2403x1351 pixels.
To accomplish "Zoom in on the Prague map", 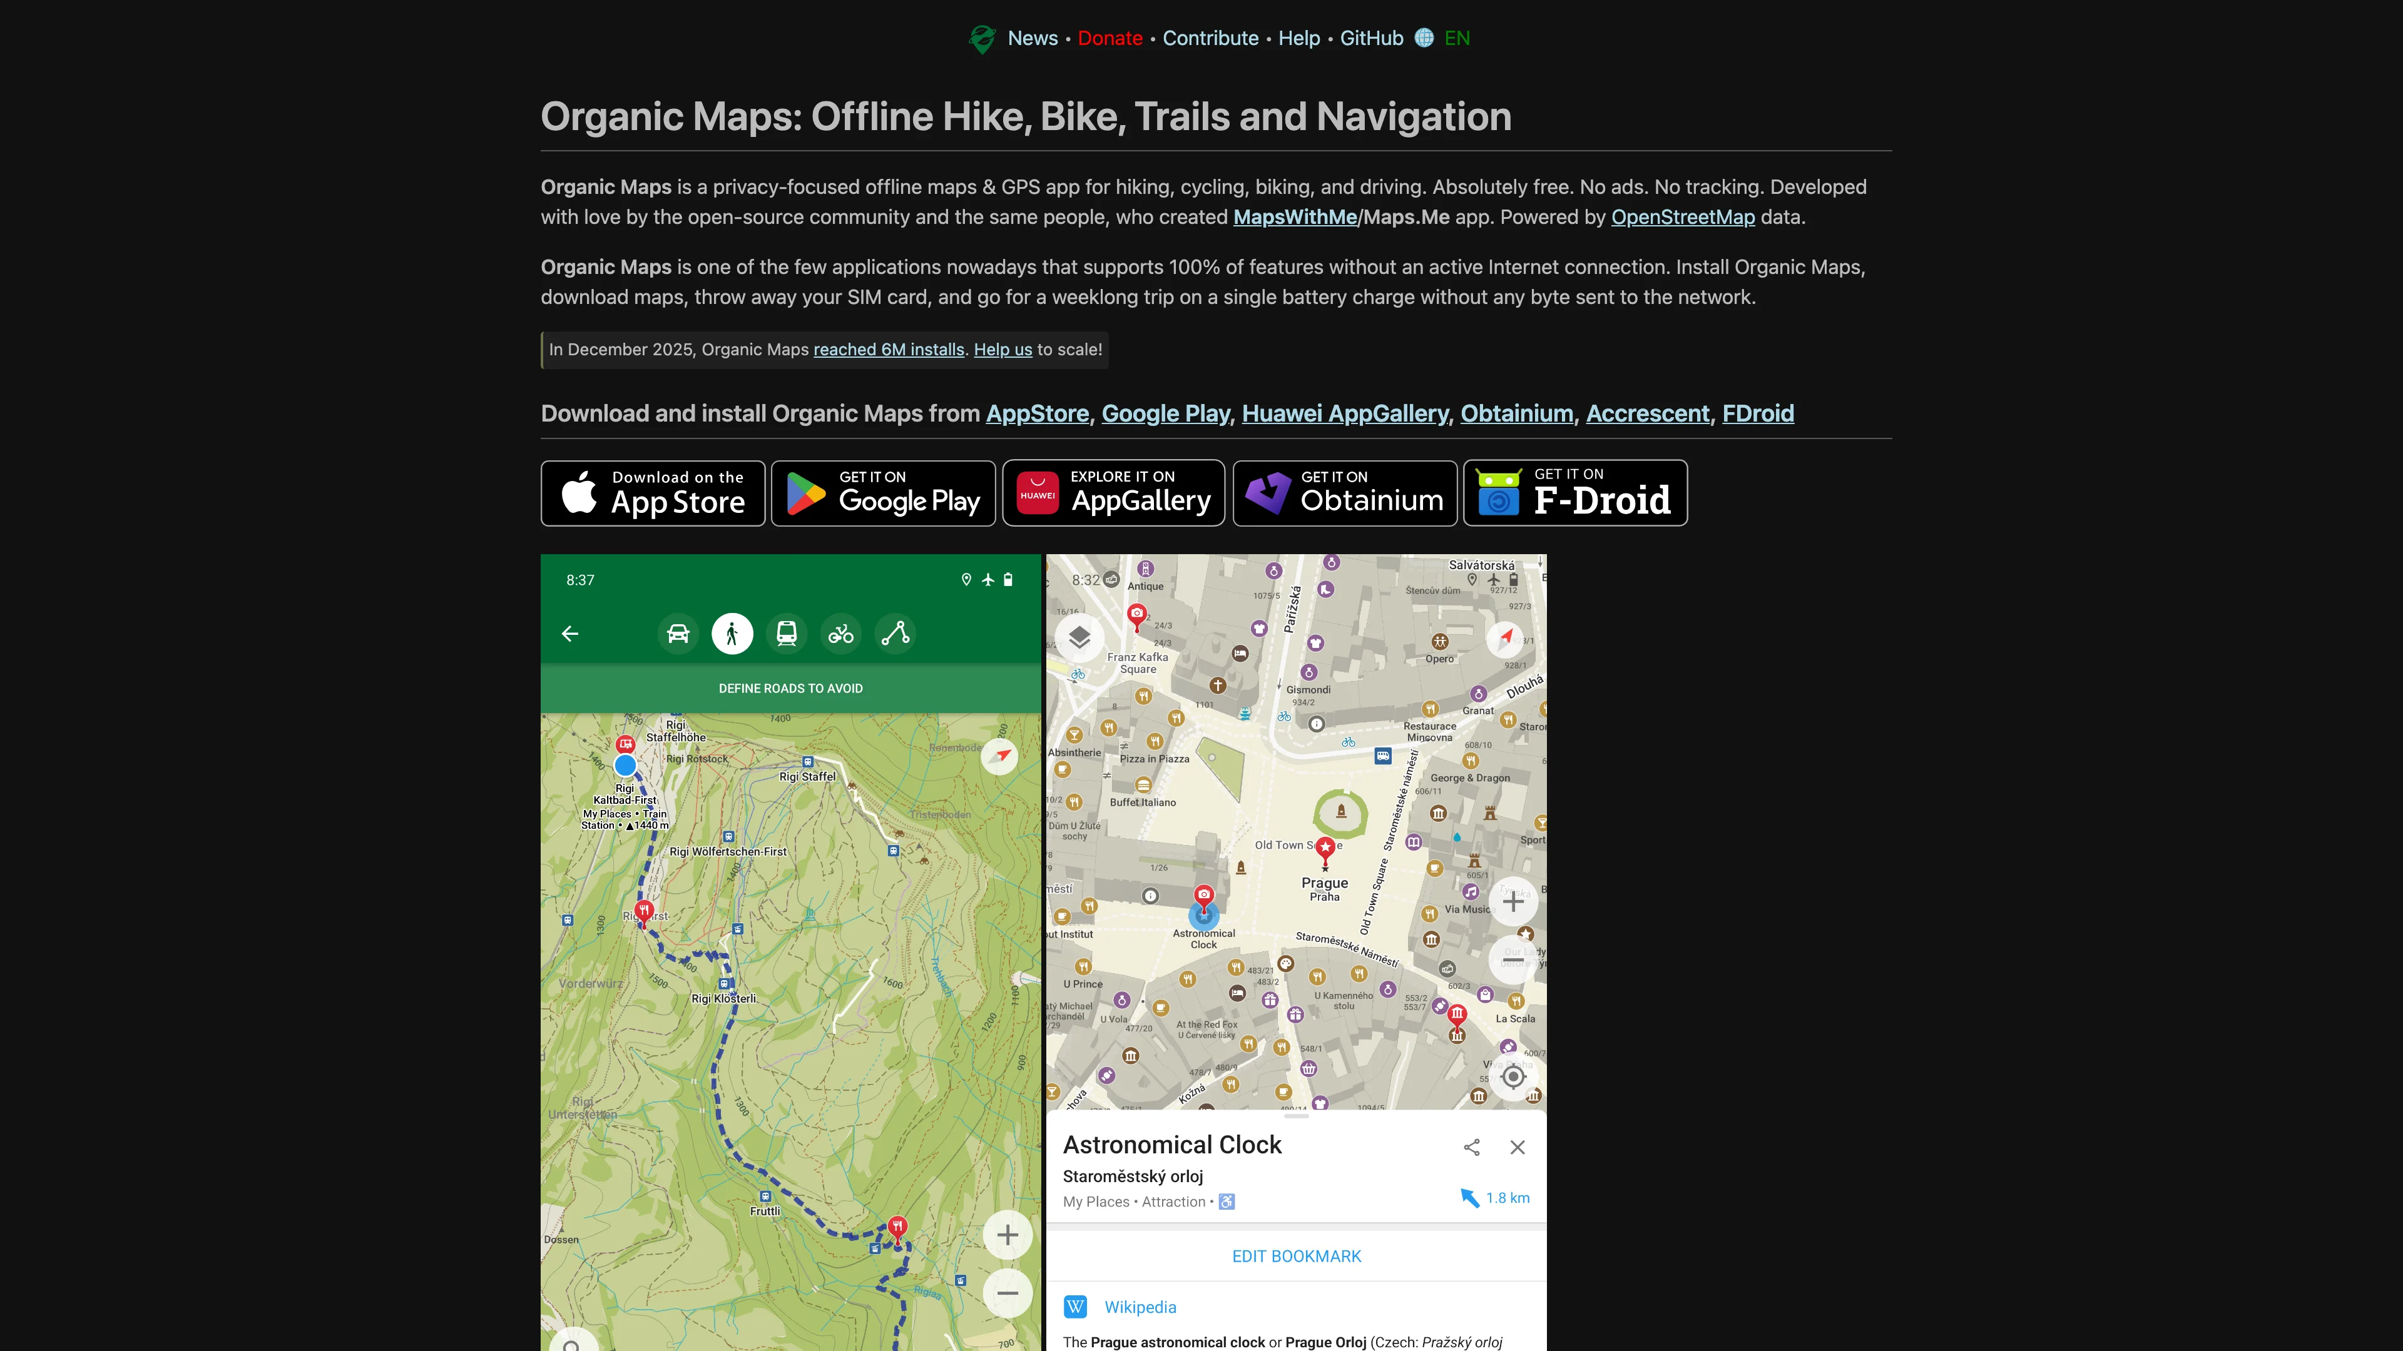I will tap(1513, 901).
